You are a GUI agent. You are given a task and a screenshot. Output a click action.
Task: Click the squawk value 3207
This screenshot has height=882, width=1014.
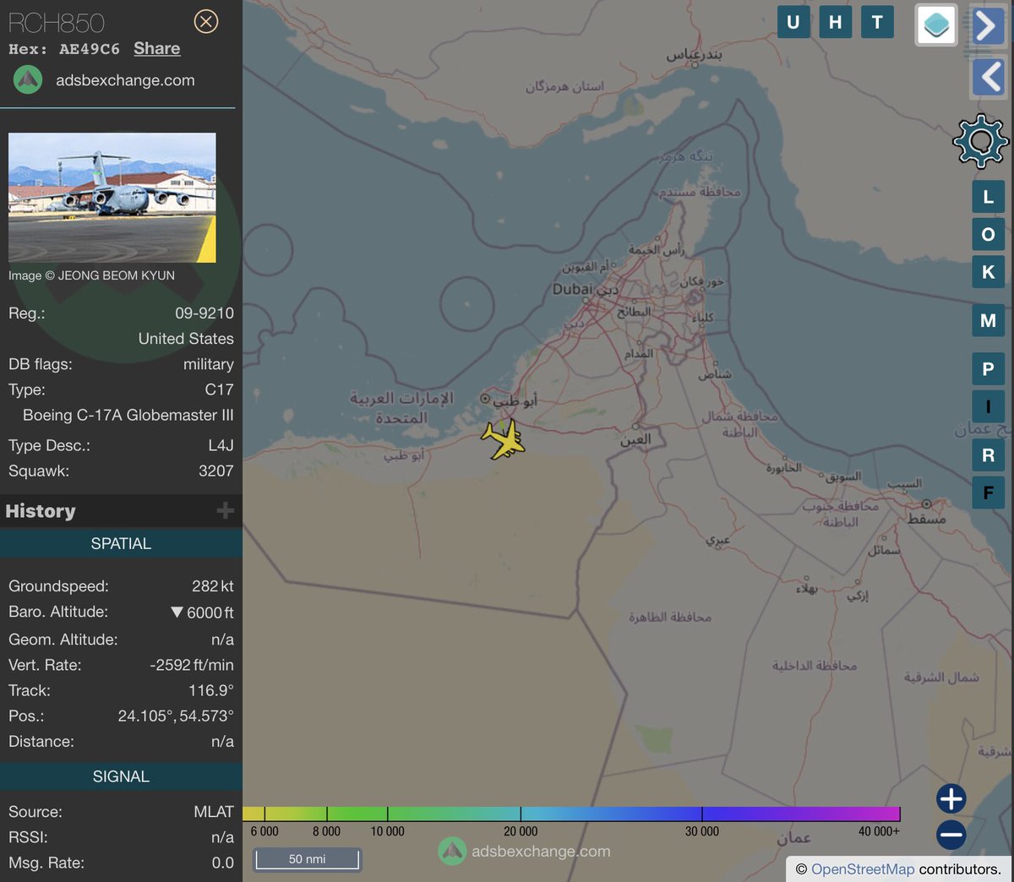216,471
